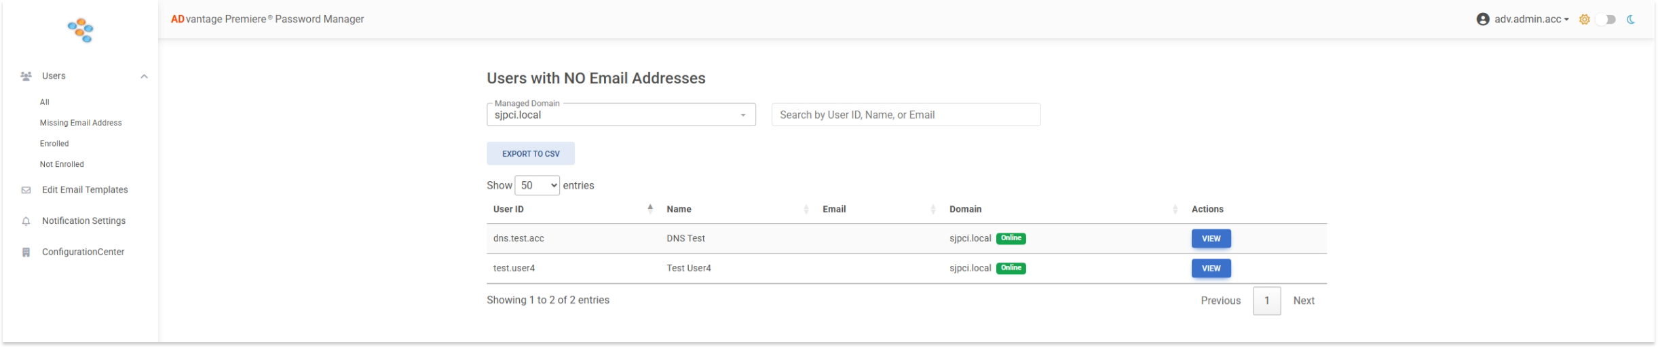Screen dimensions: 1658x348
Task: Sort table by Email column
Action: (879, 209)
